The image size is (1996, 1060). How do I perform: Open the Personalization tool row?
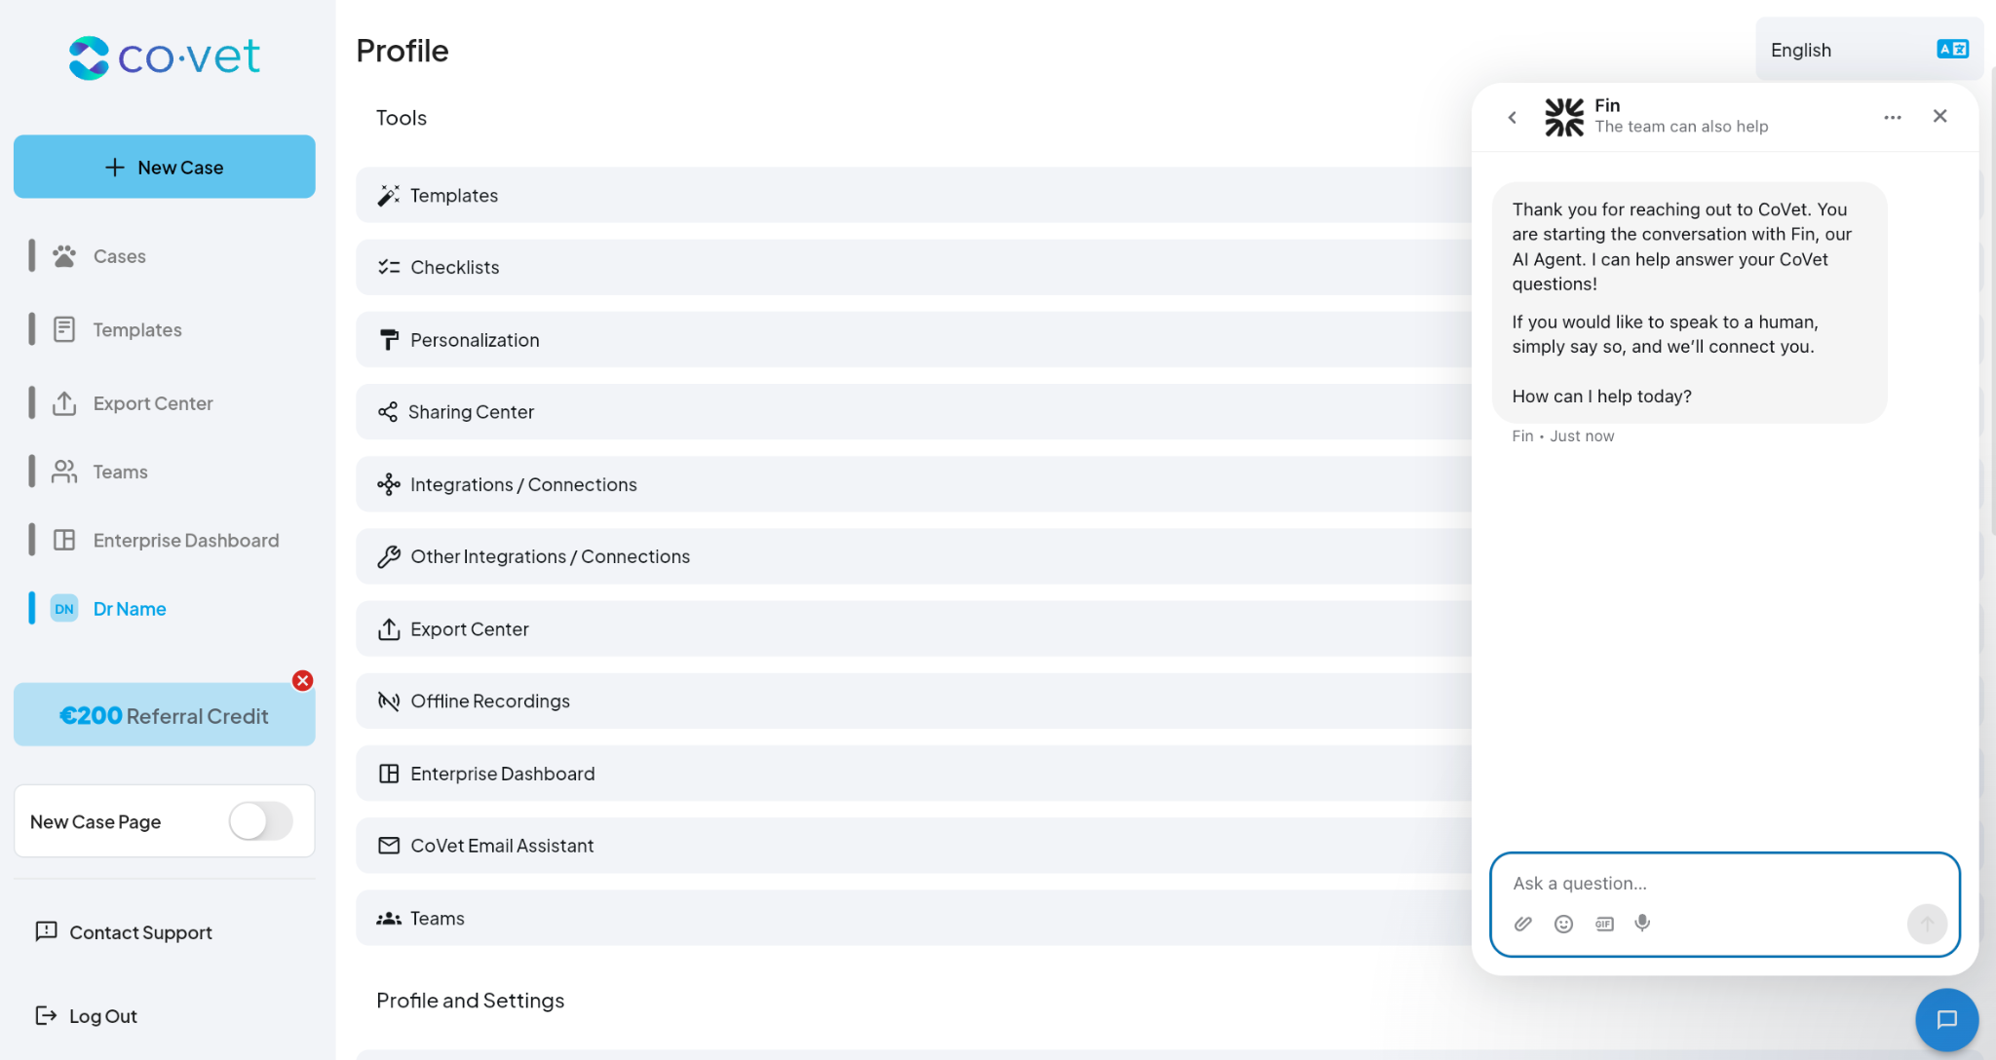[x=914, y=339]
